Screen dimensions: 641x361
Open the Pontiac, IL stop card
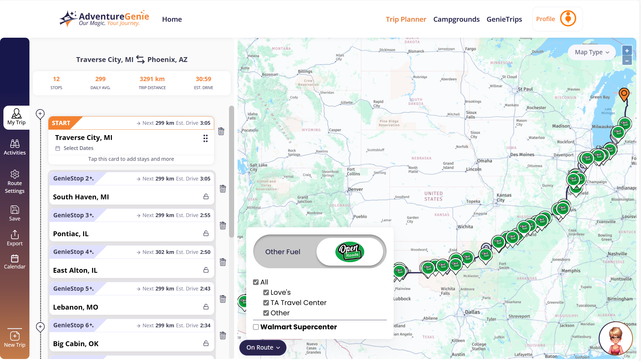(132, 225)
